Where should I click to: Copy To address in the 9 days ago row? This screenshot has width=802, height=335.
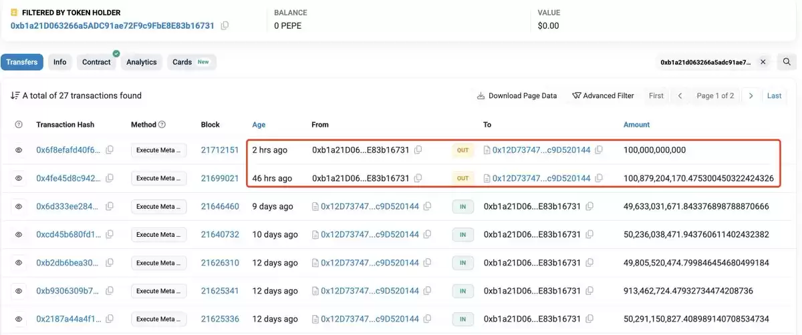click(x=590, y=206)
